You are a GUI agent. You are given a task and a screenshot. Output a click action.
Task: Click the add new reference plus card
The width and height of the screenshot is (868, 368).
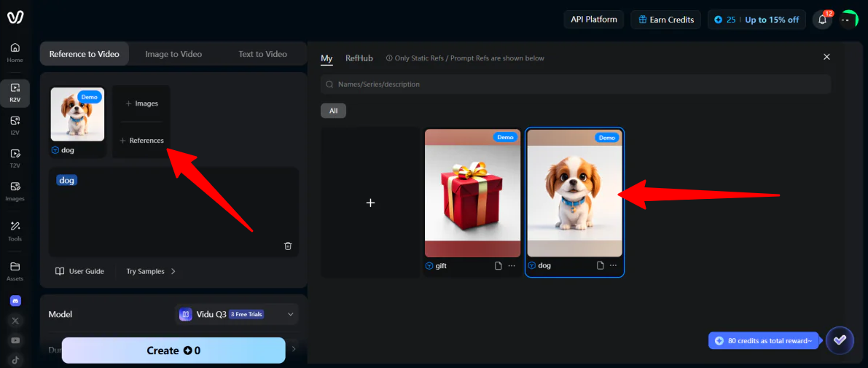[x=370, y=203]
